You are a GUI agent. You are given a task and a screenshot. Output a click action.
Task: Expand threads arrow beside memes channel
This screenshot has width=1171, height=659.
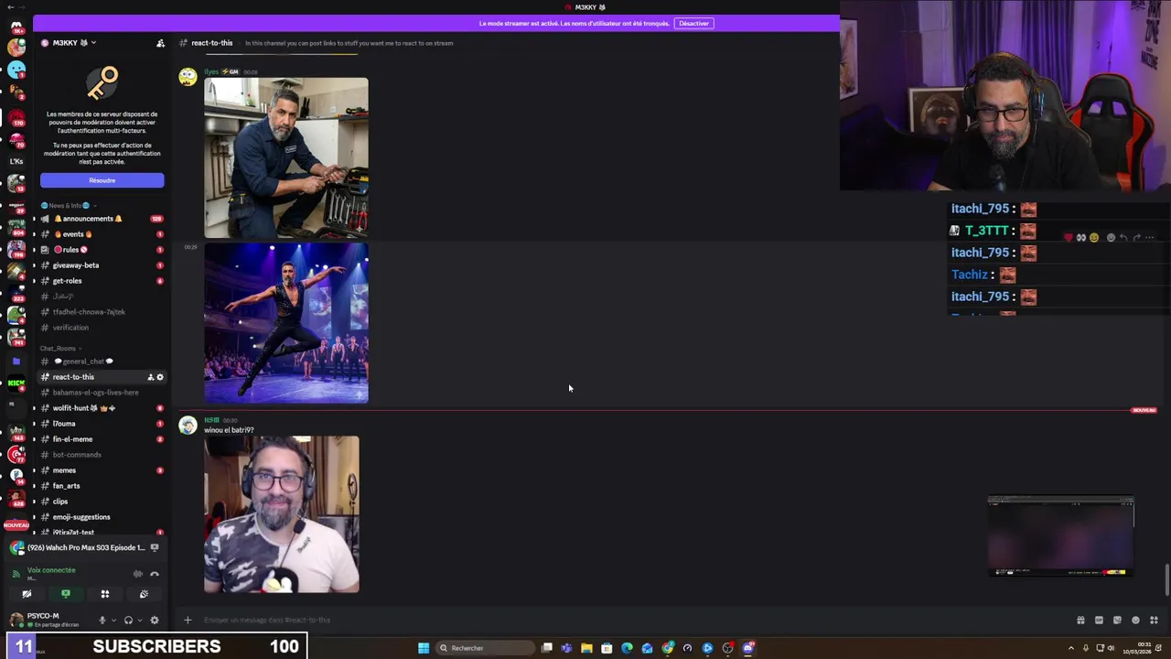[35, 470]
